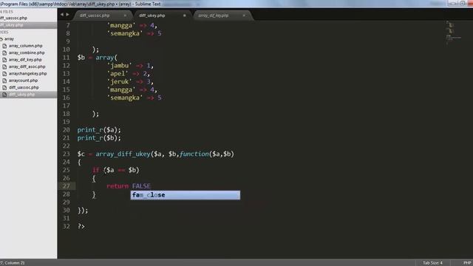This screenshot has height=266, width=473.
Task: Click file icon beside arraychangekey.php
Action: pos(4,74)
